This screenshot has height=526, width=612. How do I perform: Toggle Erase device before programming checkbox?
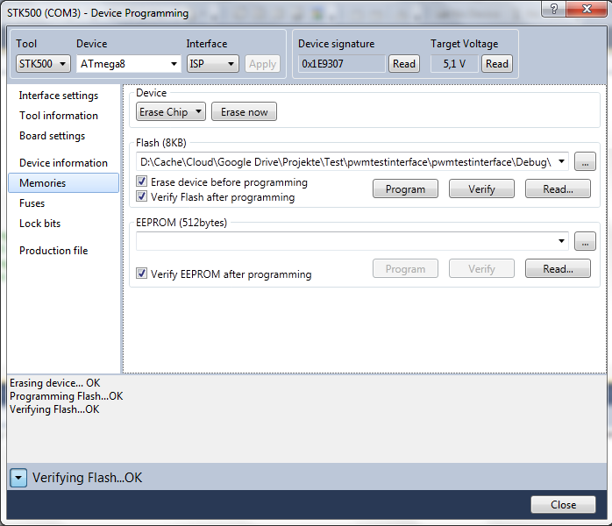[x=142, y=181]
